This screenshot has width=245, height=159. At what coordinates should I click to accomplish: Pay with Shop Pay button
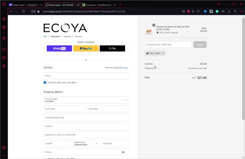click(x=59, y=49)
